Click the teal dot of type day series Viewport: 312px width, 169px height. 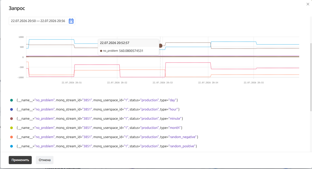(x=11, y=100)
